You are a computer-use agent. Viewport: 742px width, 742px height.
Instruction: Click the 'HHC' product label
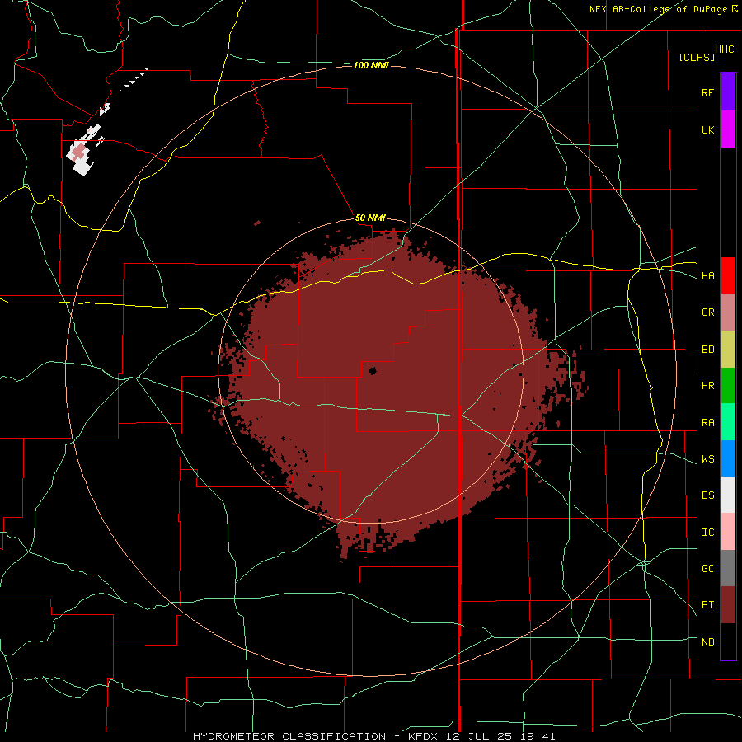(x=724, y=49)
